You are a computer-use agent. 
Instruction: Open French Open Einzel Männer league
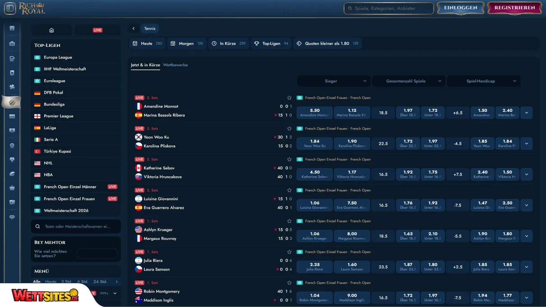click(x=76, y=187)
